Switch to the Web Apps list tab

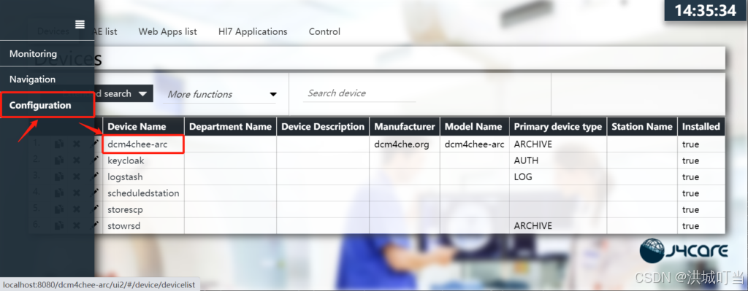[x=167, y=31]
